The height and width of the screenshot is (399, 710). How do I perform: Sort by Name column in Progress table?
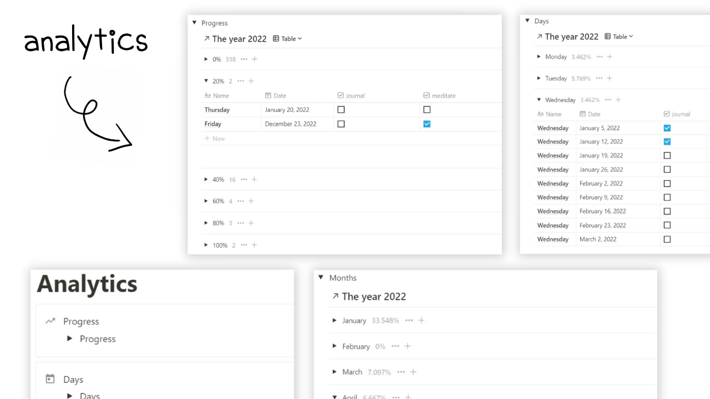(217, 96)
